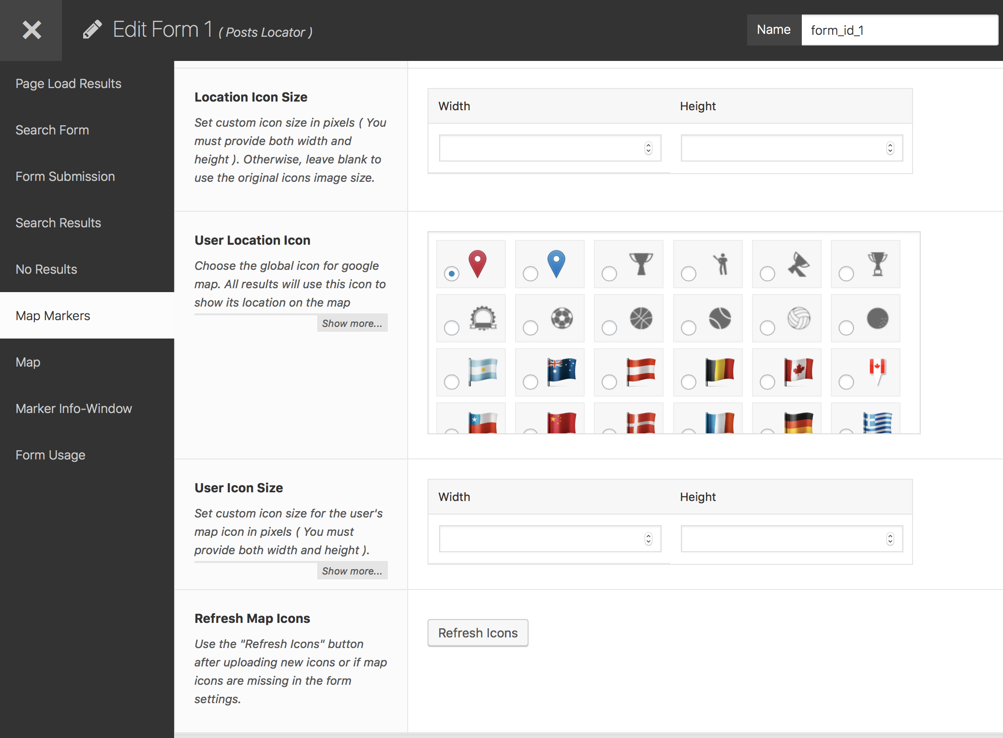Choose the Canada flag marker icon
The width and height of the screenshot is (1003, 738).
coord(798,372)
